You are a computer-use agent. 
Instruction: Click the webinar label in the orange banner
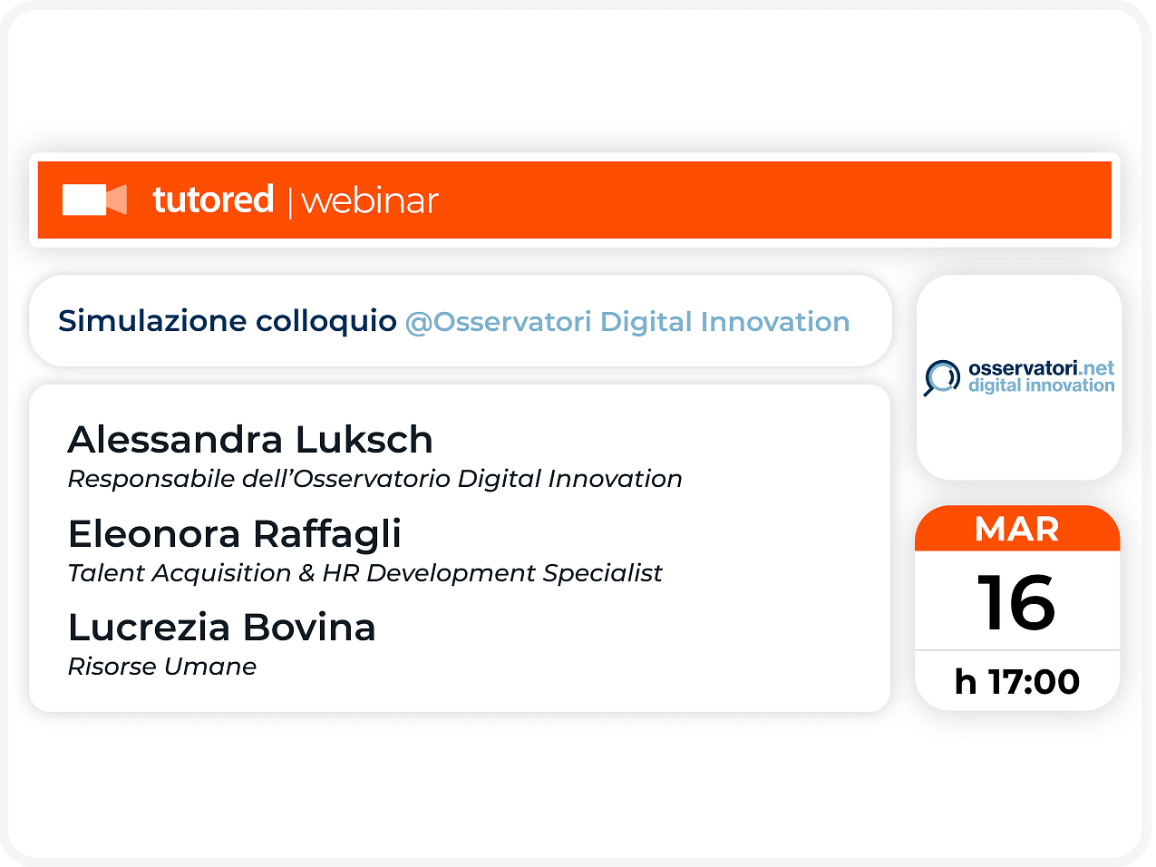point(370,201)
